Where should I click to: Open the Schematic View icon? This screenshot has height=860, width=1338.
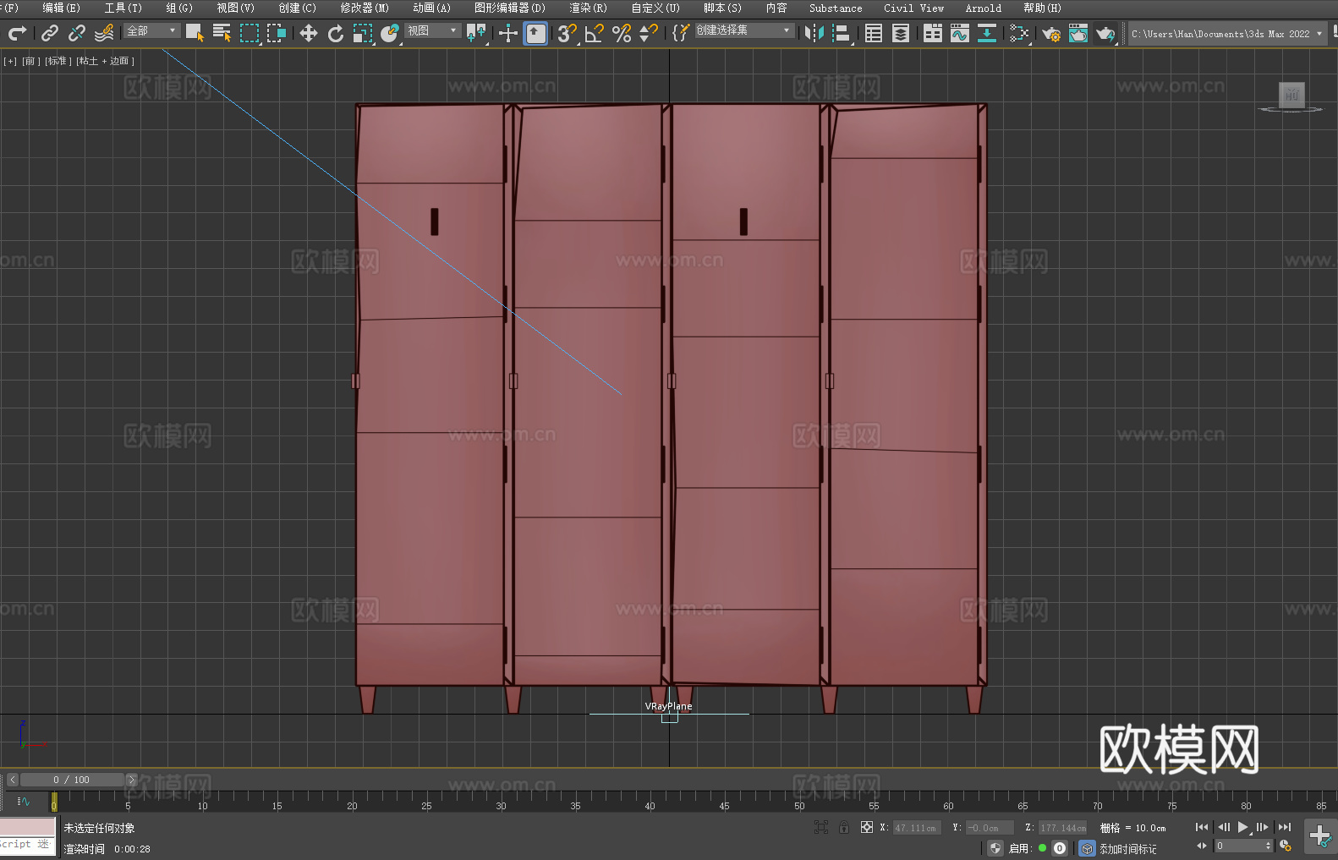(x=1019, y=33)
